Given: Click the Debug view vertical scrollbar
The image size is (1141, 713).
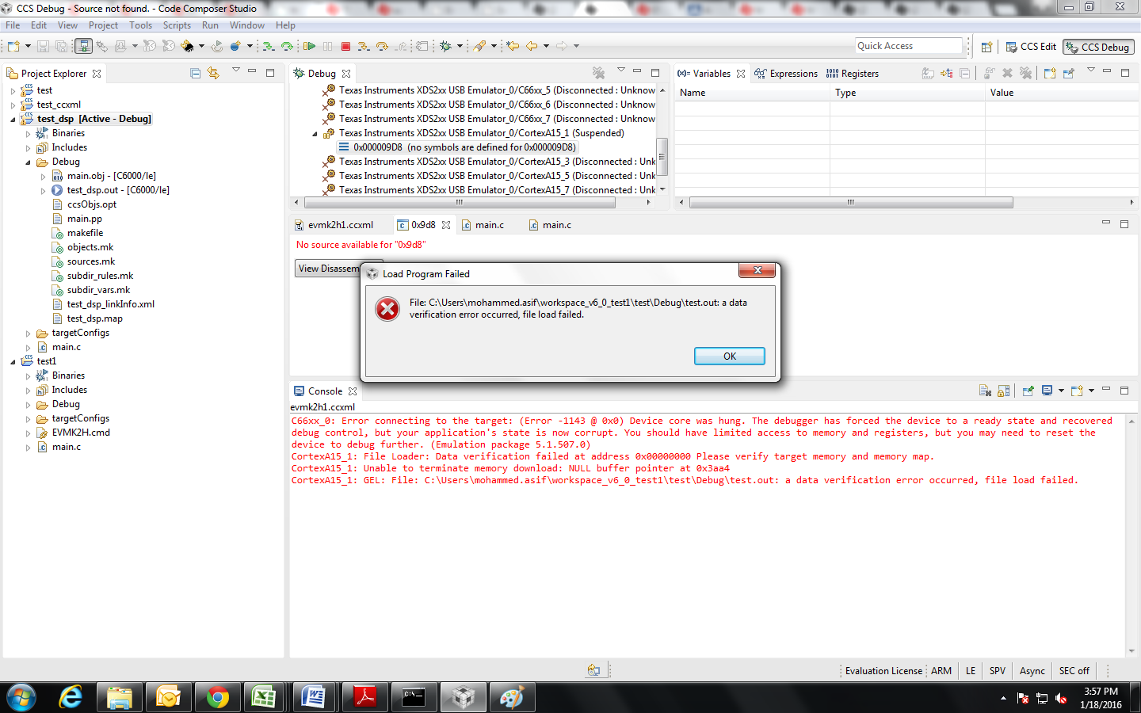Looking at the screenshot, I should click(662, 156).
